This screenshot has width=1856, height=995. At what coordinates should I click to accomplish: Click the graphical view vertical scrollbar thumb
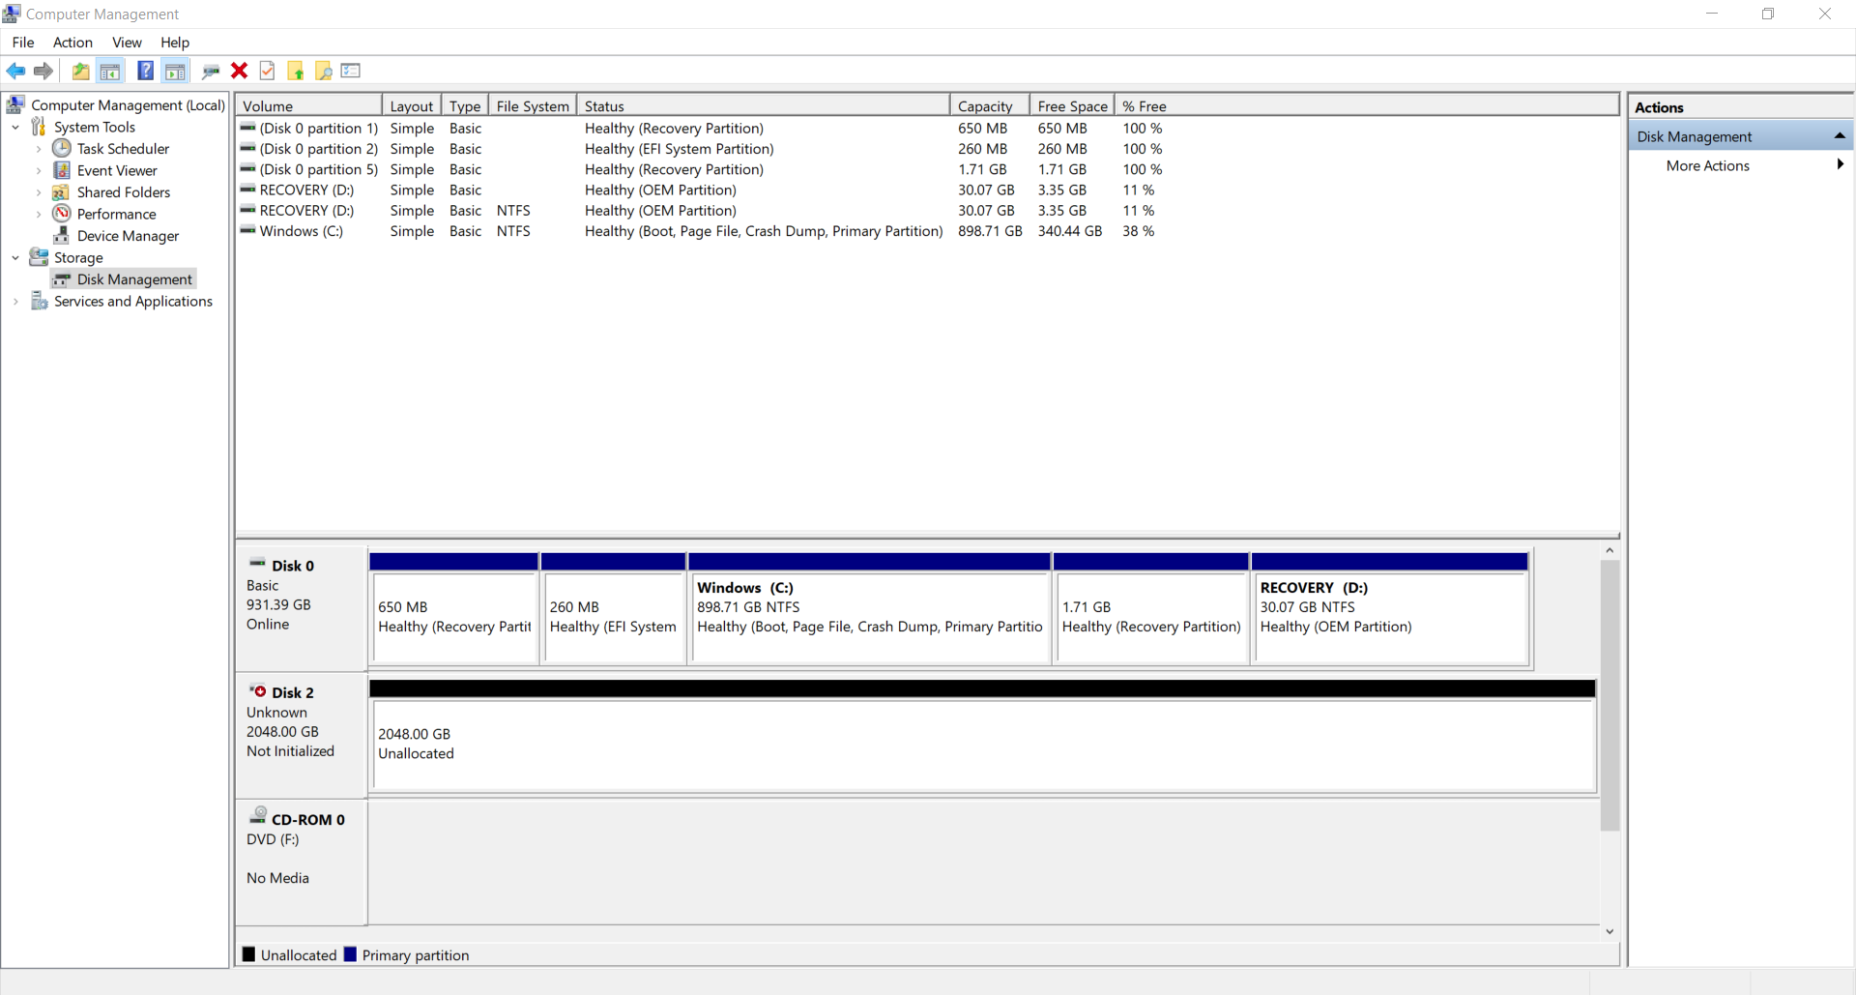point(1609,694)
